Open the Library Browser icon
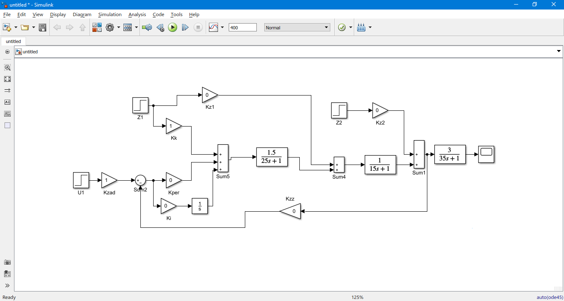Screen dimensions: 564x301 (x=97, y=28)
